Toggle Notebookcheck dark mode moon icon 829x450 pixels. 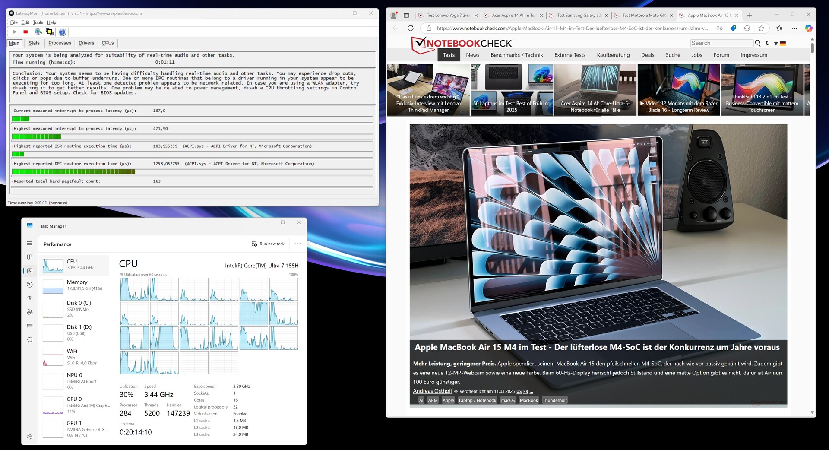(767, 43)
